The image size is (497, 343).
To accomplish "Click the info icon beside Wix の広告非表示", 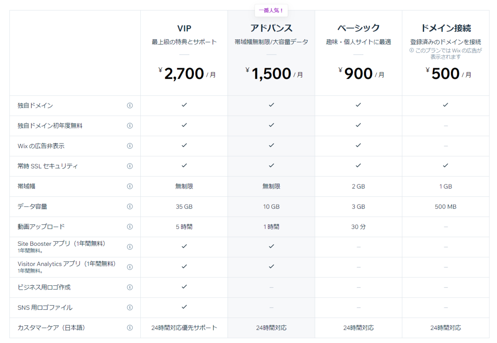I will (130, 146).
